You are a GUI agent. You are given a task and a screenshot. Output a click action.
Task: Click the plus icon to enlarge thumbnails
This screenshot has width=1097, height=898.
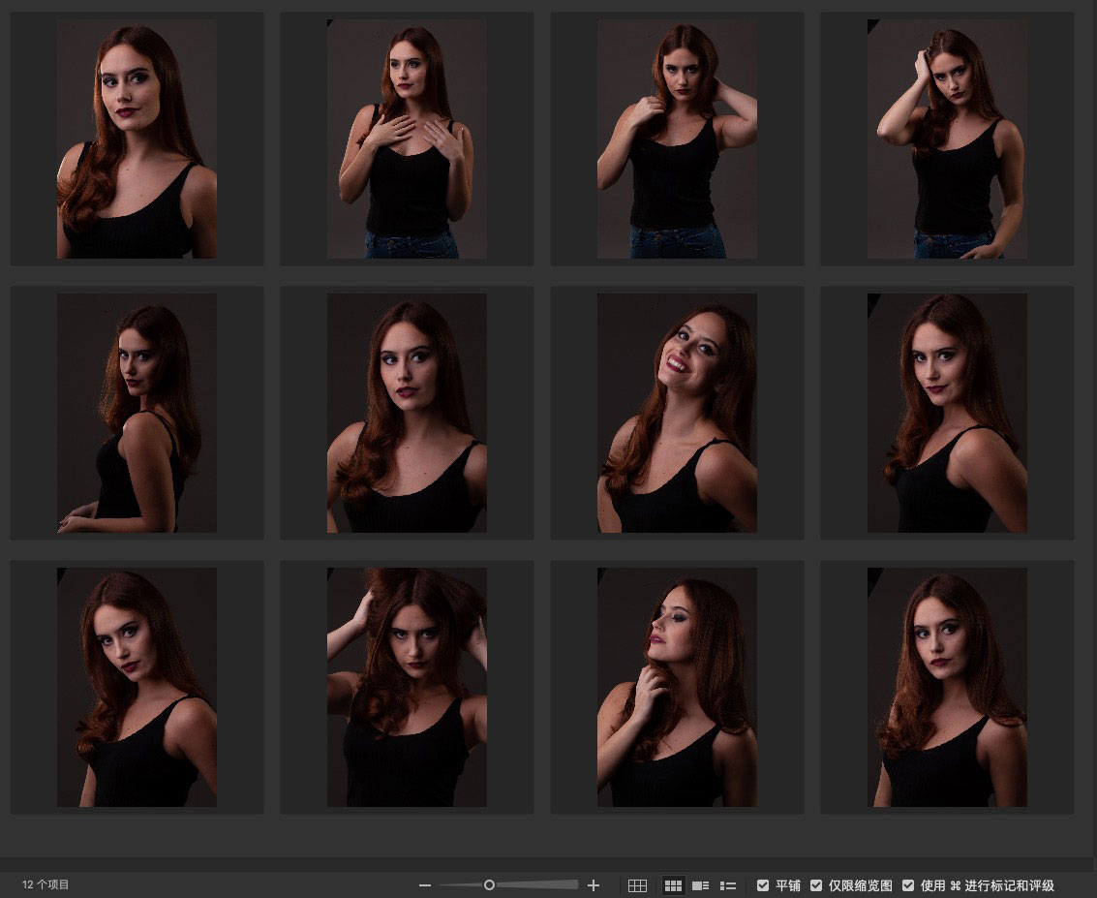pos(594,885)
